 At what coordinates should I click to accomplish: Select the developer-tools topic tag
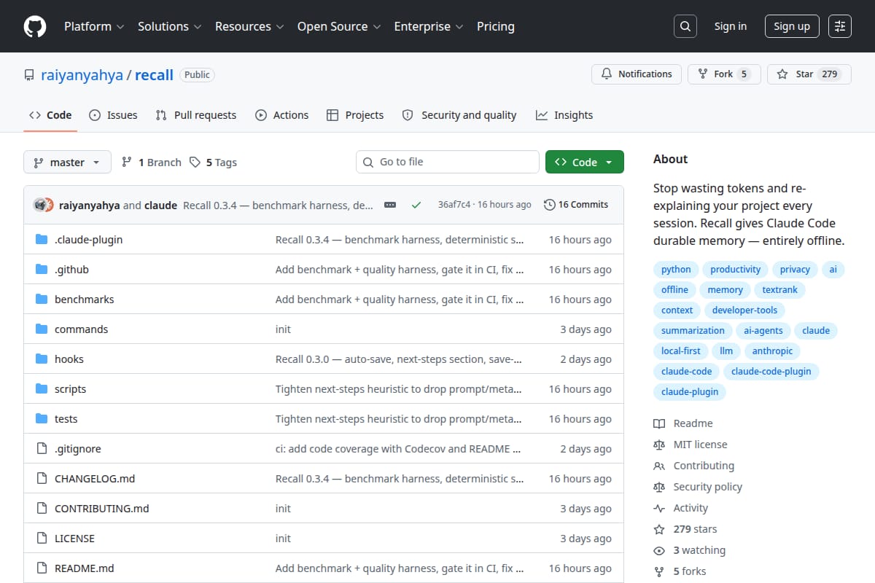pyautogui.click(x=745, y=310)
